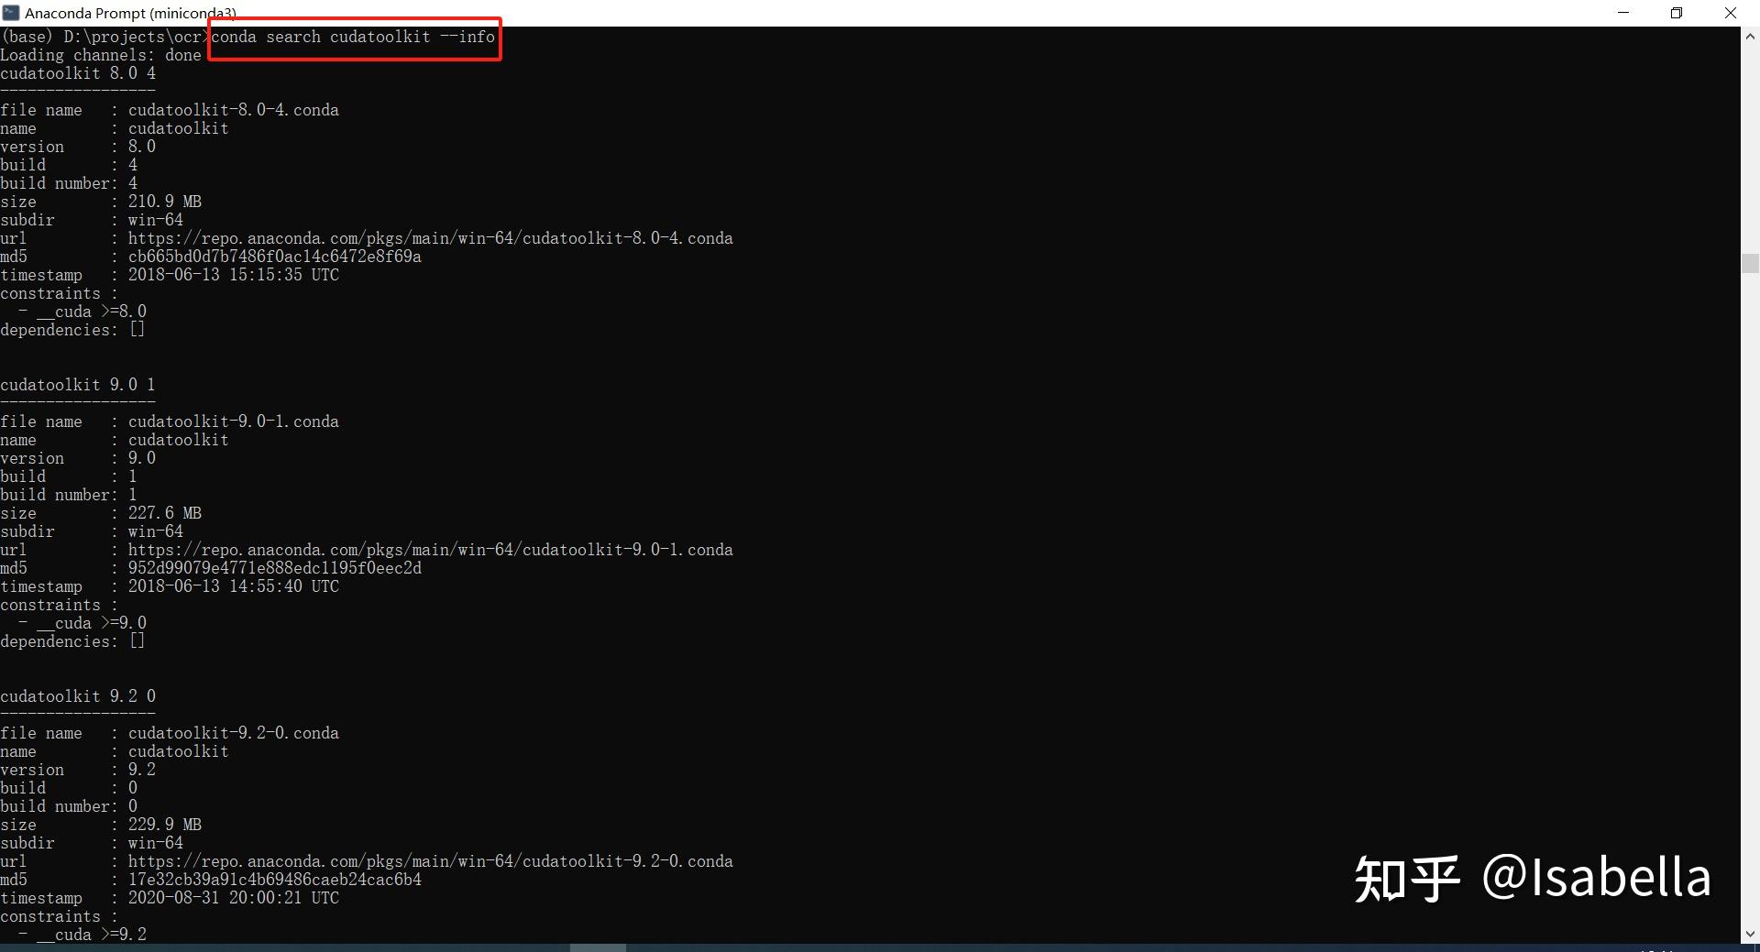The width and height of the screenshot is (1760, 952).
Task: Click the version value '9.2'
Action: (x=142, y=770)
